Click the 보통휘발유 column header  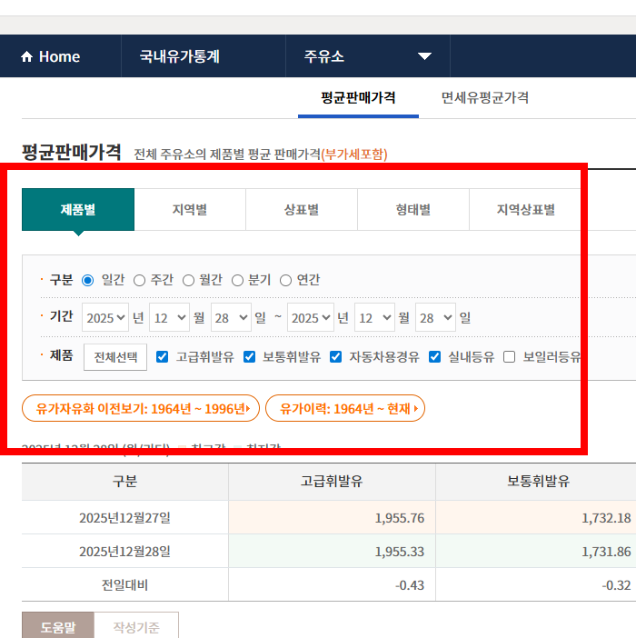coord(537,482)
